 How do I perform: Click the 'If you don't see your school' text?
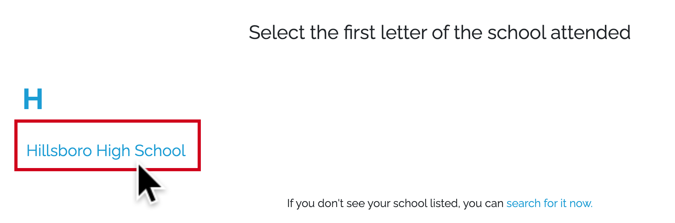point(395,203)
